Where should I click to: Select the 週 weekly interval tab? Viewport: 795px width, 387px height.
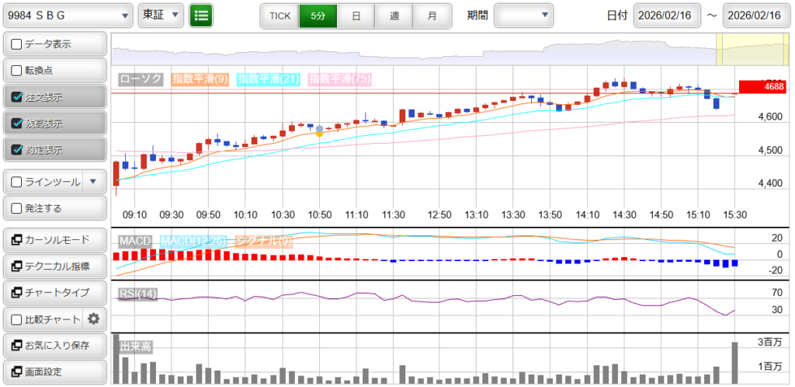[x=394, y=15]
